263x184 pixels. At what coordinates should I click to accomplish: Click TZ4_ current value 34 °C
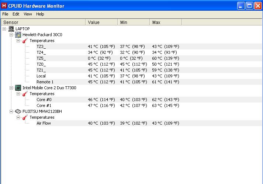coord(100,52)
